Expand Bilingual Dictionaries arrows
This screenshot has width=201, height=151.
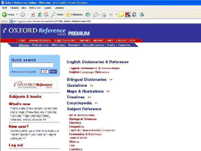[x=111, y=80]
